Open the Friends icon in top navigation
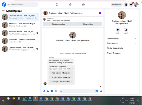Image resolution: width=142 pixels, height=105 pixels. [70, 5]
